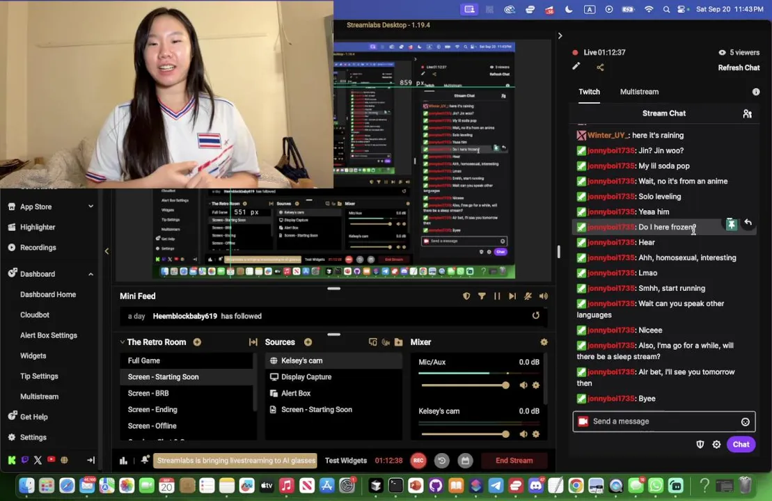Collapse the chat panel with top chevron
The image size is (772, 501).
click(x=560, y=36)
